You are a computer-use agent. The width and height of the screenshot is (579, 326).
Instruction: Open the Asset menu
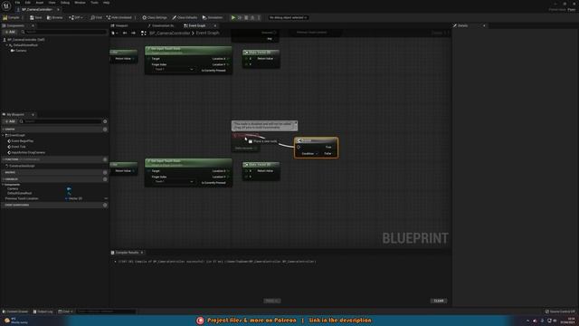[x=40, y=3]
